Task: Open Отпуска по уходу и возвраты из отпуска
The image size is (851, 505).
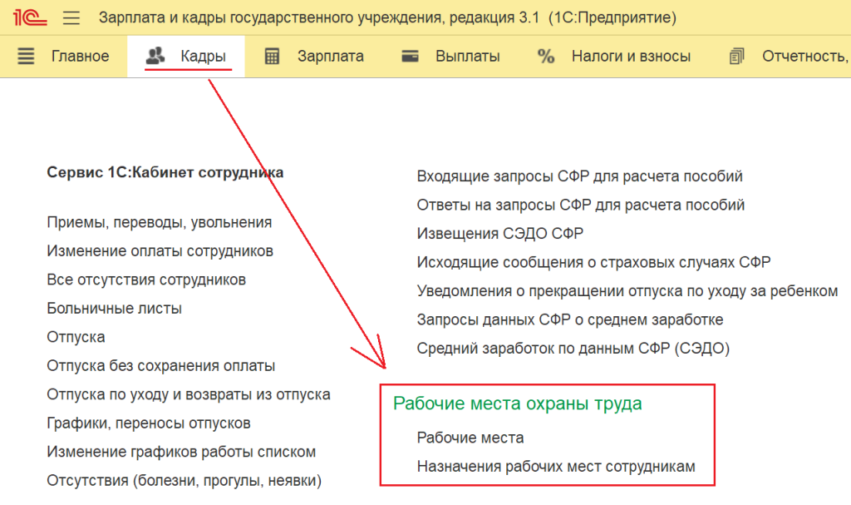Action: [x=189, y=394]
